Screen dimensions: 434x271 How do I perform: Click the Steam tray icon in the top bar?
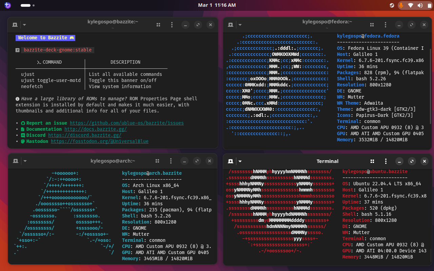[x=392, y=5]
